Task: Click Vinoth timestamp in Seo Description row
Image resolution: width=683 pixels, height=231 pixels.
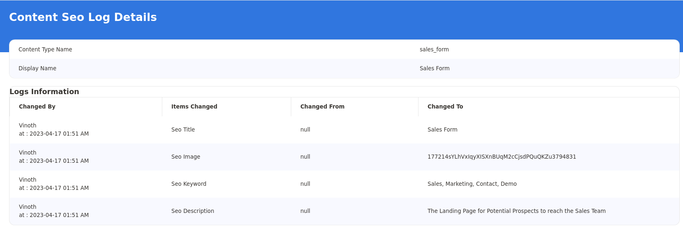Action: point(54,211)
